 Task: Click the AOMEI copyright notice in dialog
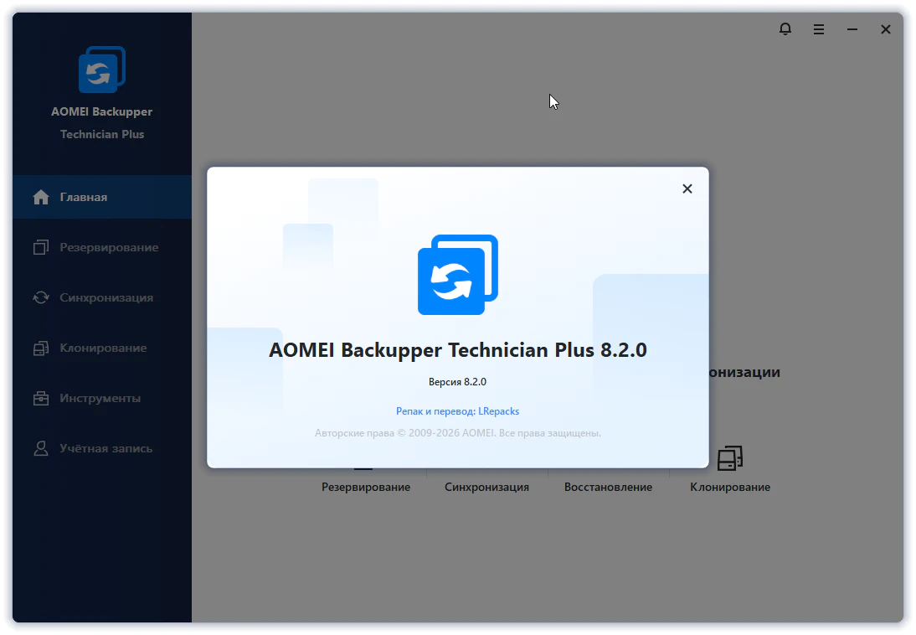pos(457,433)
